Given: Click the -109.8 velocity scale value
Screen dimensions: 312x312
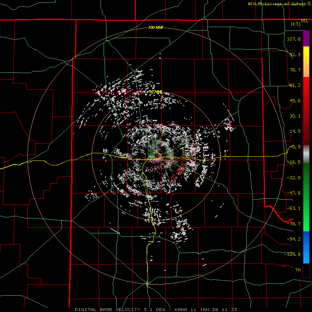Looking at the screenshot, I should (292, 254).
